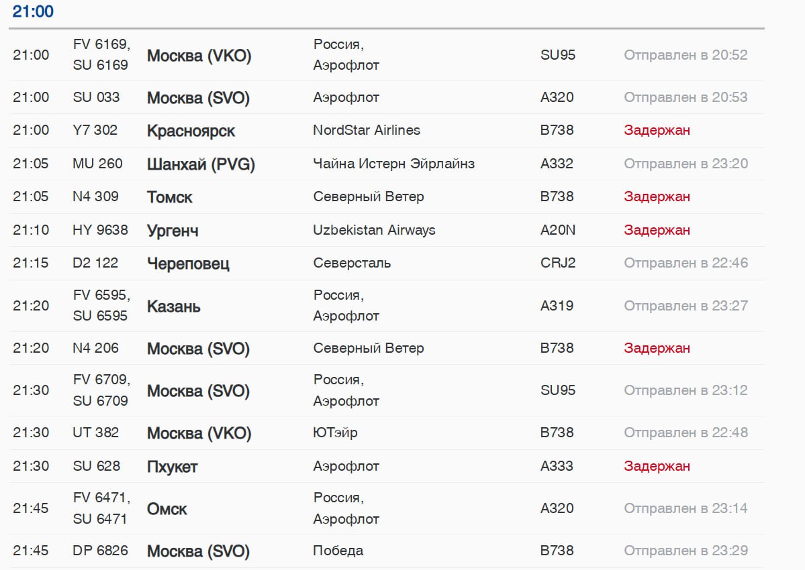The width and height of the screenshot is (805, 570).
Task: Click flight number MU 260
Action: tap(97, 164)
